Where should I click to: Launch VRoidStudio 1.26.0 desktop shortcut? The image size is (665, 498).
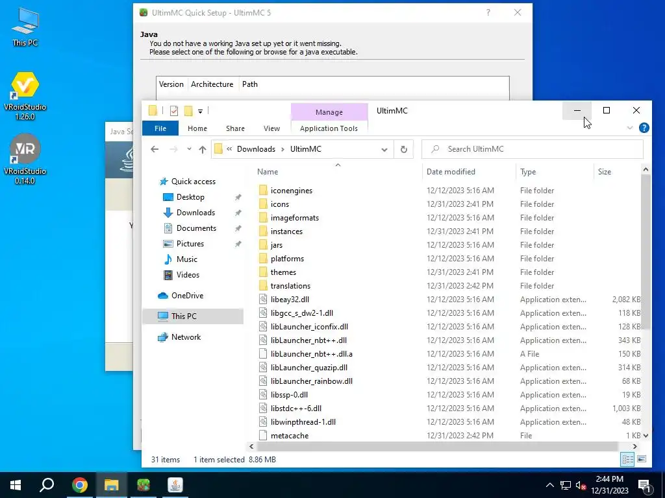25,96
